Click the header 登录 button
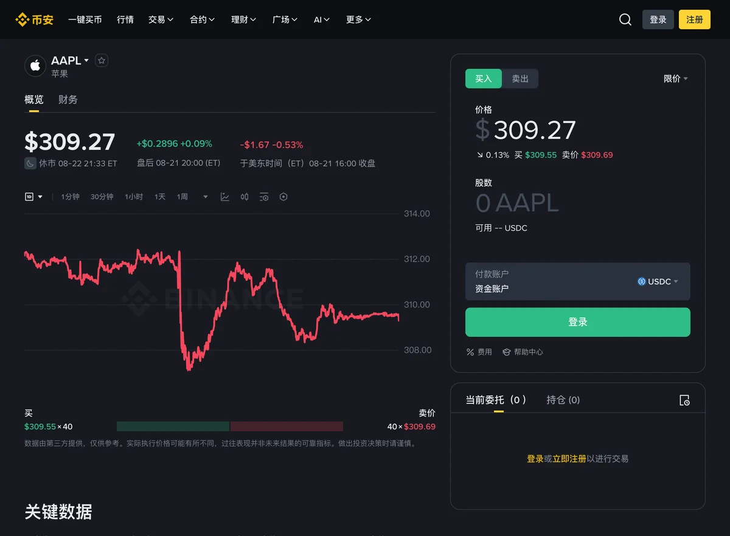Image resolution: width=730 pixels, height=536 pixels. [658, 19]
